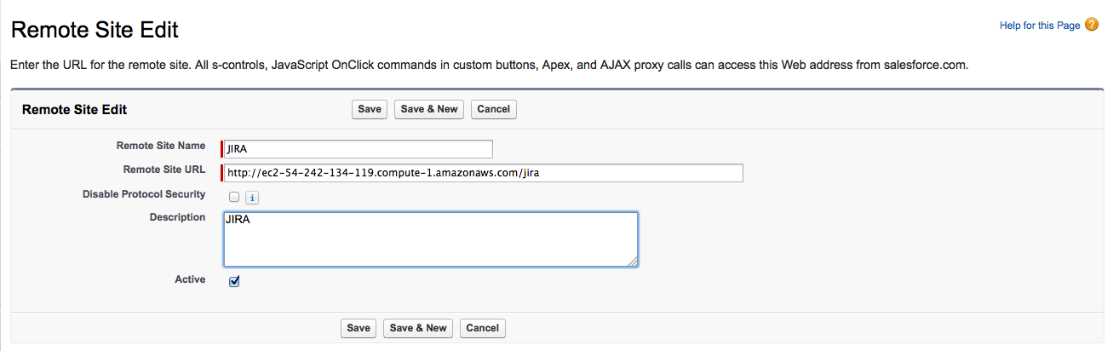Open the Help for this Page link

click(1039, 26)
